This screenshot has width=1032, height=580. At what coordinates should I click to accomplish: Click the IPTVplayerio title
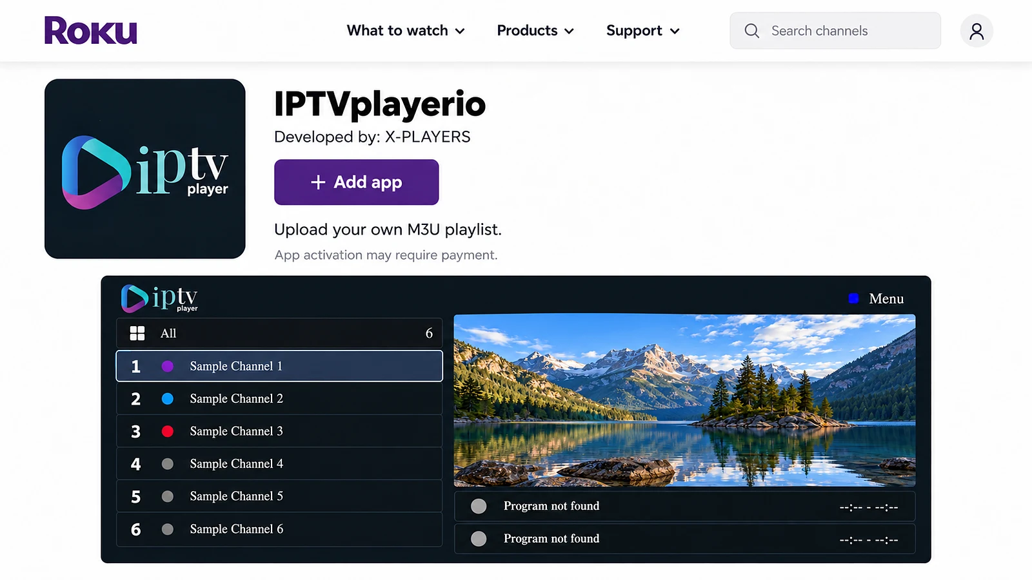point(380,104)
